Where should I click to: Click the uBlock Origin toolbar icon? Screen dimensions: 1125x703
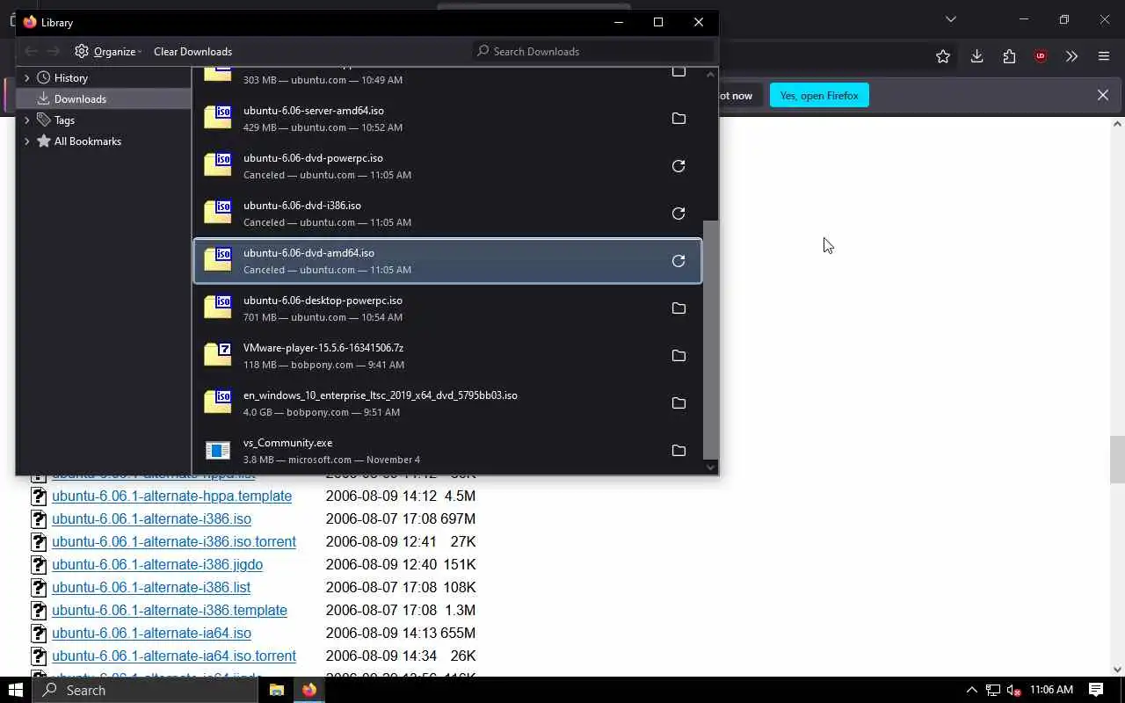pyautogui.click(x=1041, y=56)
